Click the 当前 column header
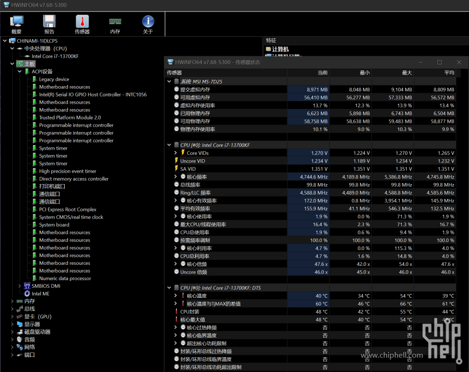 coord(309,73)
